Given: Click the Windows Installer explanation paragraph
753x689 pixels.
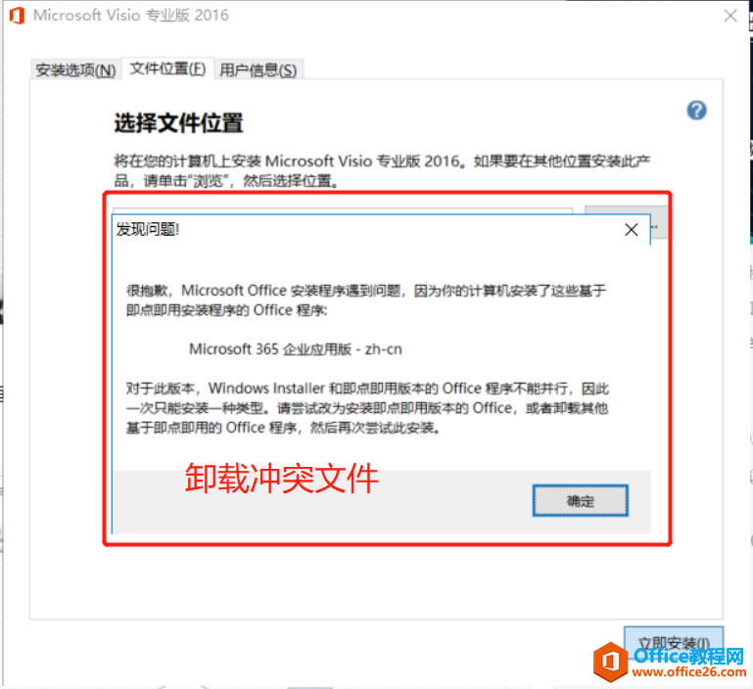Looking at the screenshot, I should (367, 408).
